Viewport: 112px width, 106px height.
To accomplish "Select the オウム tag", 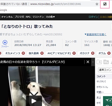I will point(102,53).
